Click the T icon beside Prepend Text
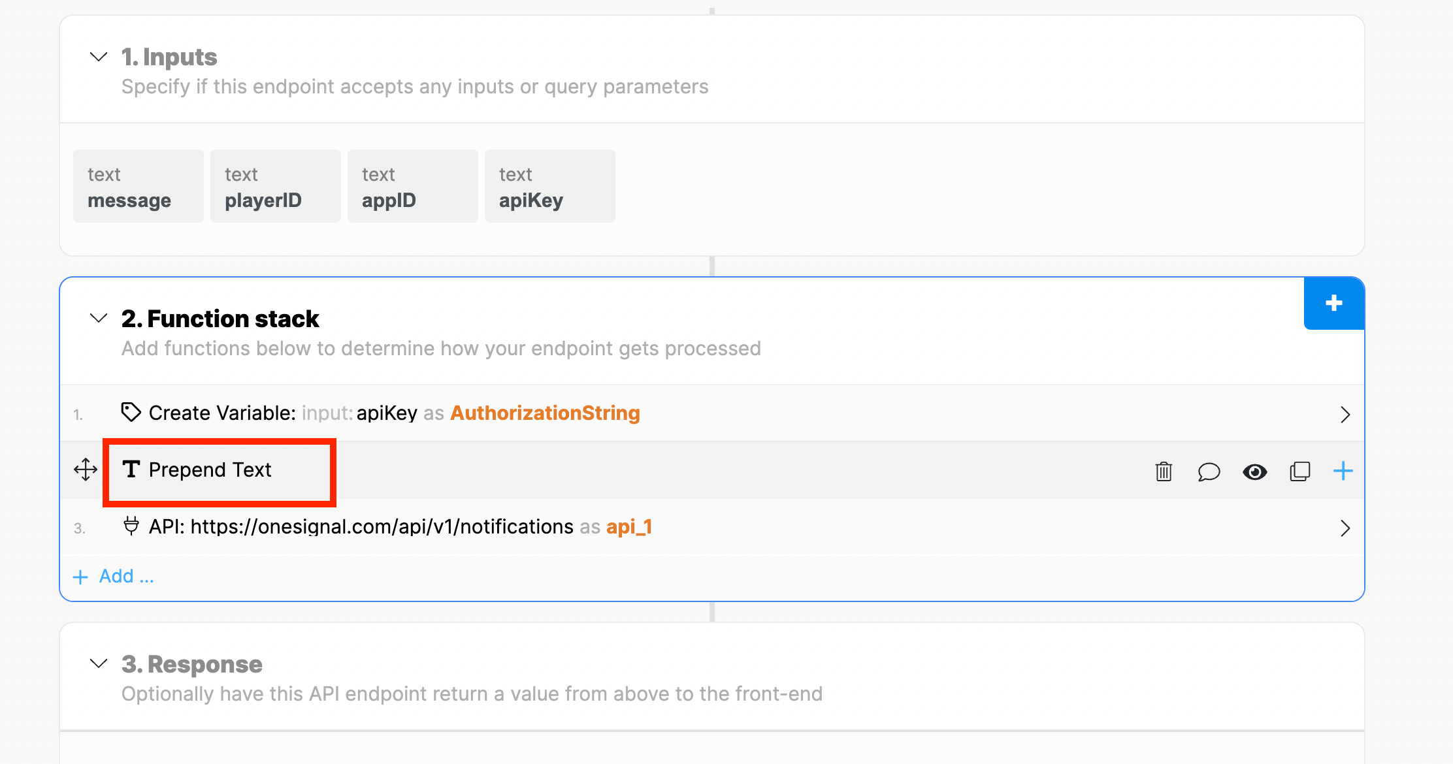The height and width of the screenshot is (764, 1453). [x=131, y=469]
